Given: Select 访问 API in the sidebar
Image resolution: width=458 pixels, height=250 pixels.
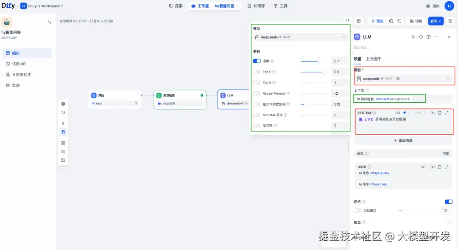Looking at the screenshot, I should click(27, 64).
